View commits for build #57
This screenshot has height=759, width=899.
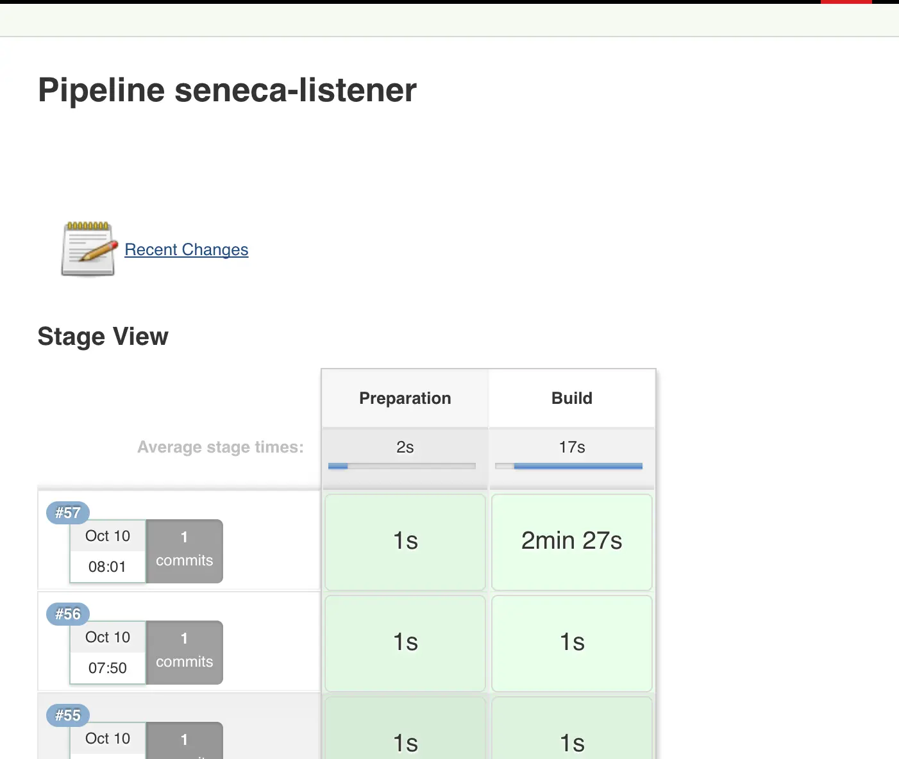(x=184, y=551)
